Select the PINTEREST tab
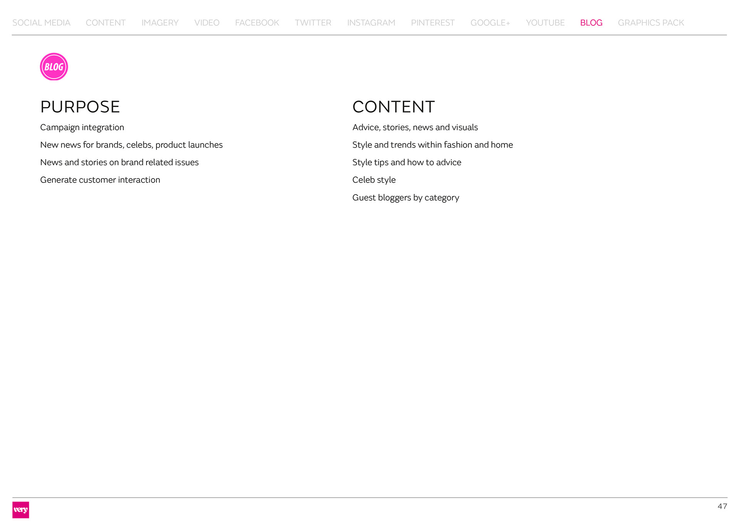The width and height of the screenshot is (740, 523). [x=433, y=23]
